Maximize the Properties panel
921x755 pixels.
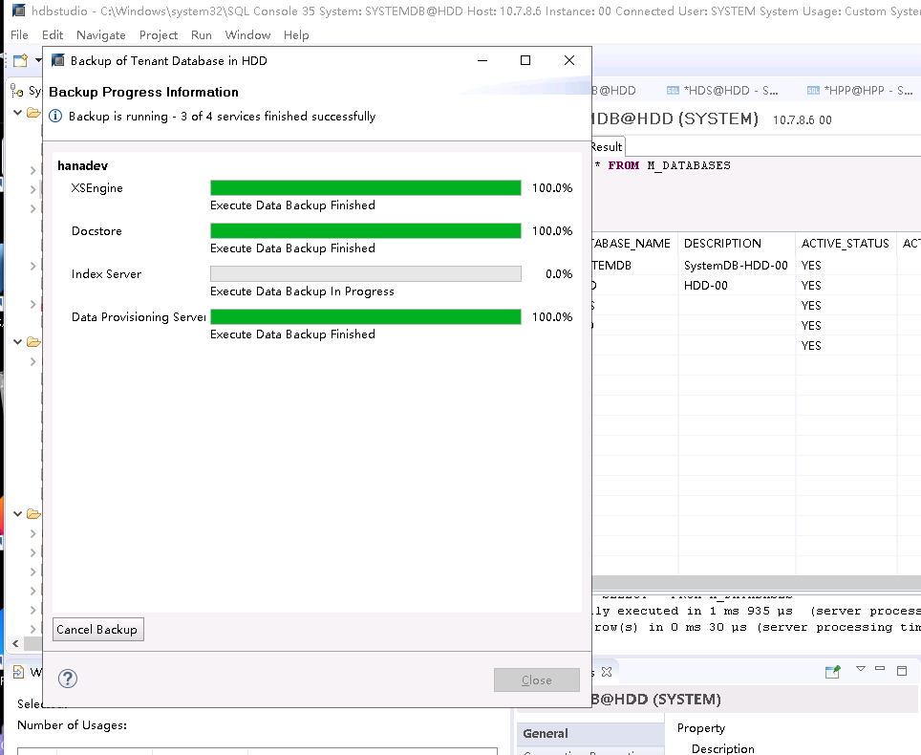click(x=901, y=671)
